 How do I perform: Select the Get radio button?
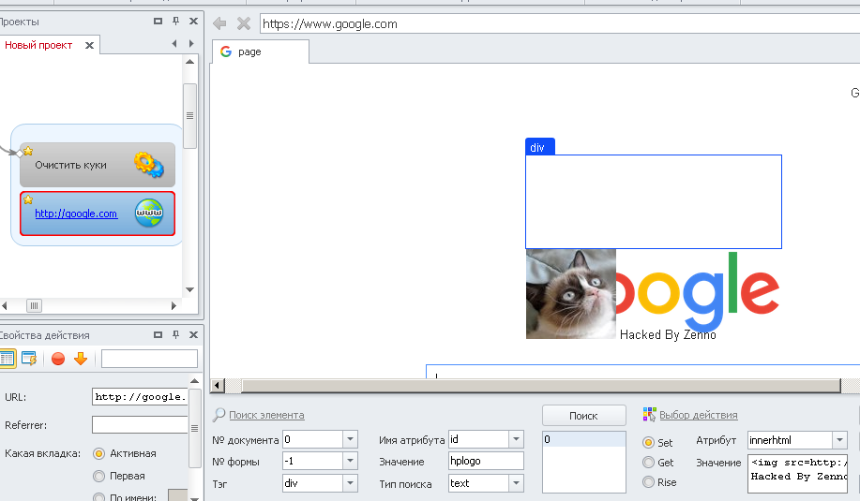click(x=648, y=462)
